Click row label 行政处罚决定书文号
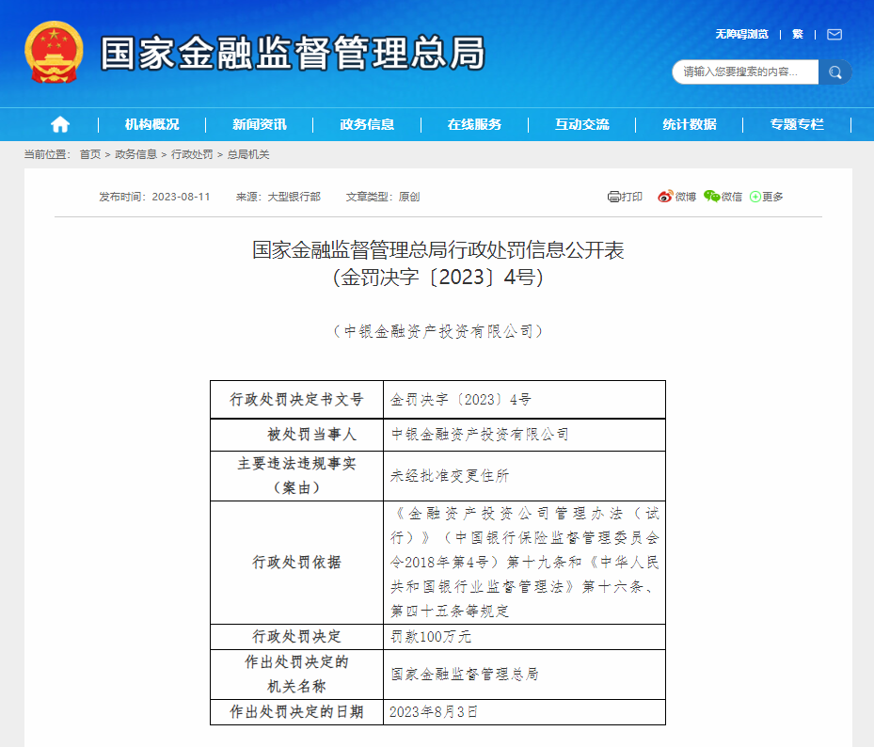 296,400
